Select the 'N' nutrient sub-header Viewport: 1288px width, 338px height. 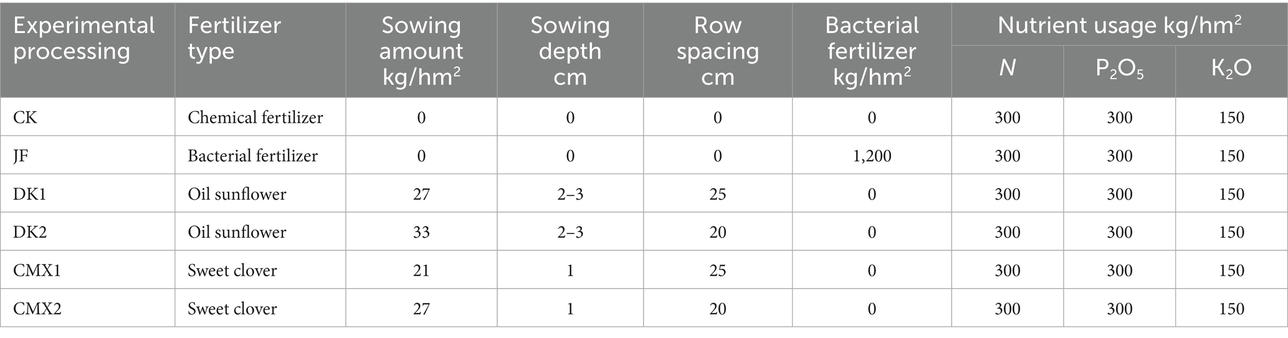[1007, 68]
